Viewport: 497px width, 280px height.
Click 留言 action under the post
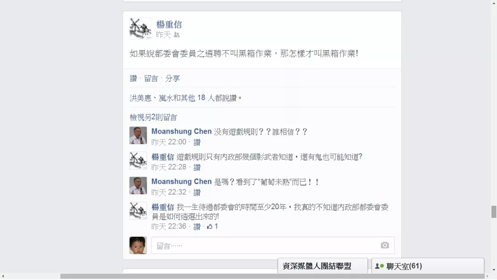click(151, 78)
